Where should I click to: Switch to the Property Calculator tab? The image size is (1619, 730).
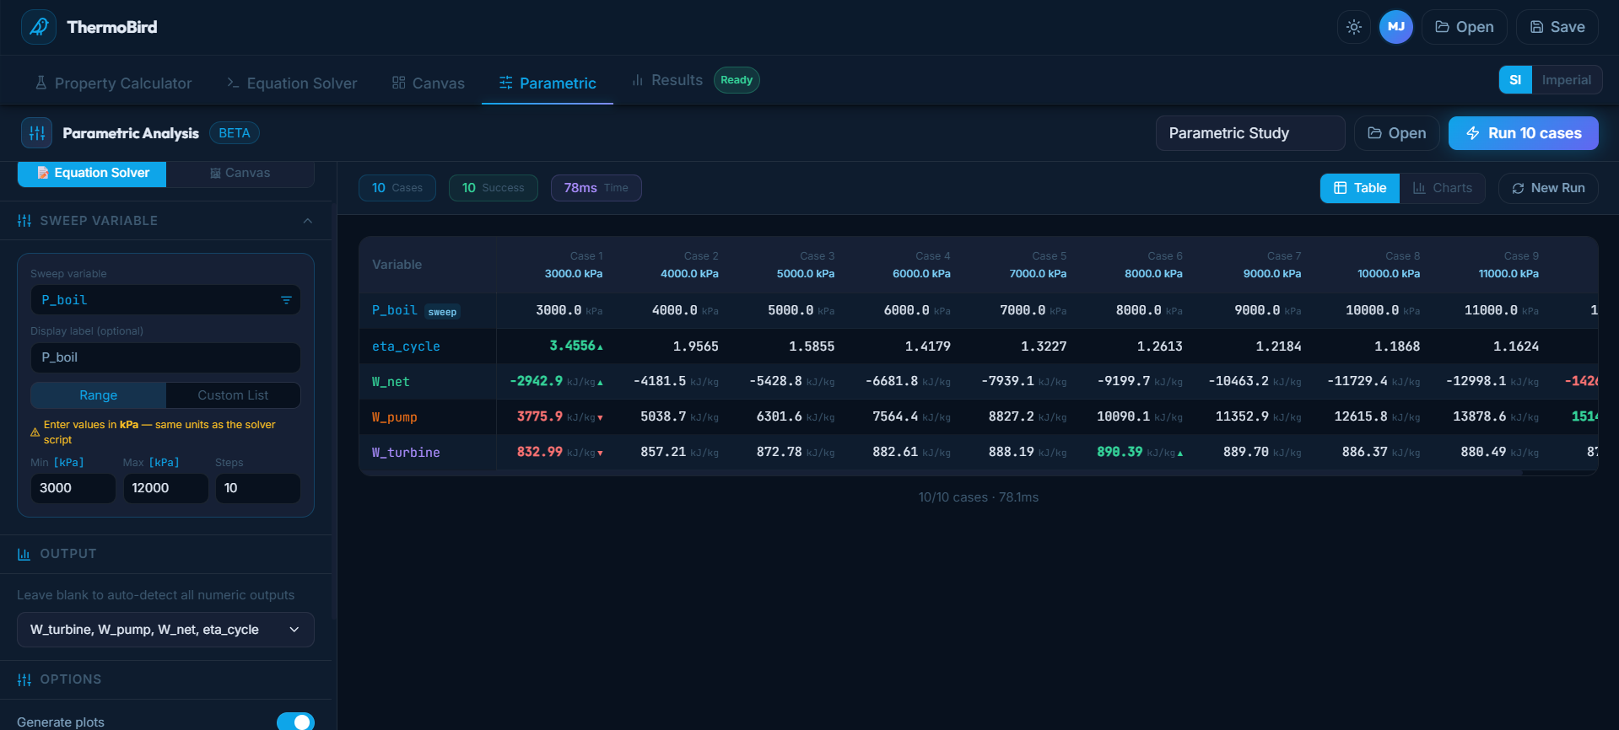click(x=113, y=83)
